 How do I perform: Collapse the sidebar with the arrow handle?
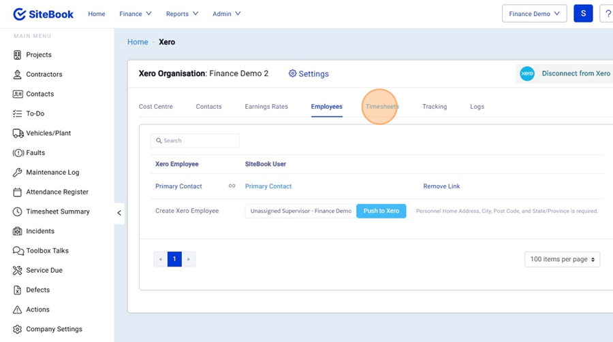point(119,213)
